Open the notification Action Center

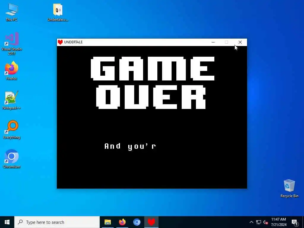tap(294, 222)
